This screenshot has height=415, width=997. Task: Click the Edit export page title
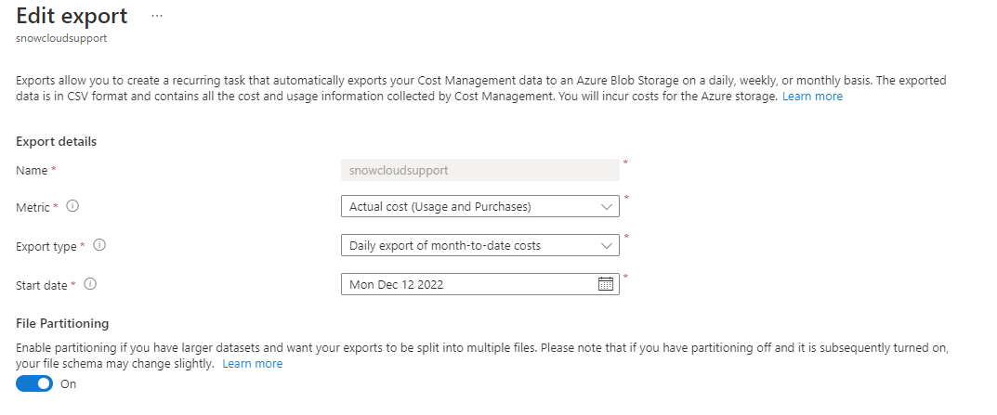(72, 16)
